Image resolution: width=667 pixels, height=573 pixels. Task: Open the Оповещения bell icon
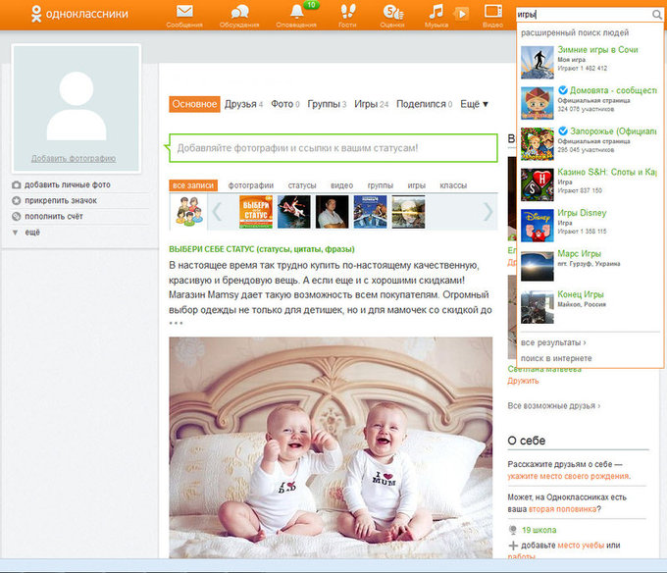tap(297, 12)
